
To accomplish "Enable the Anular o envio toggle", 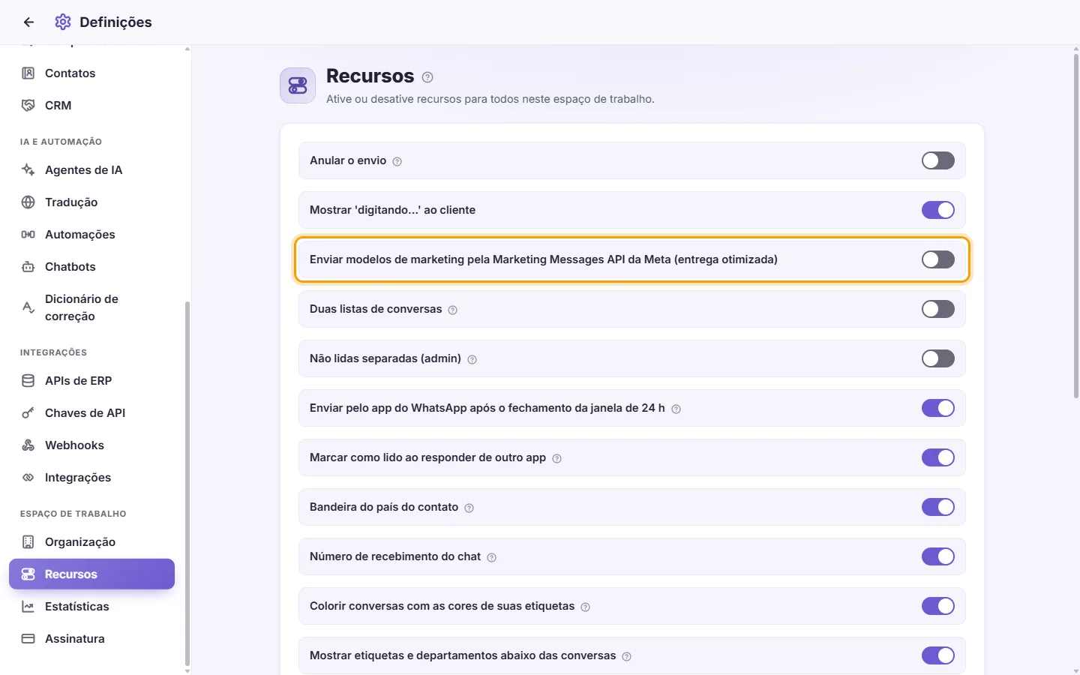I will (938, 160).
